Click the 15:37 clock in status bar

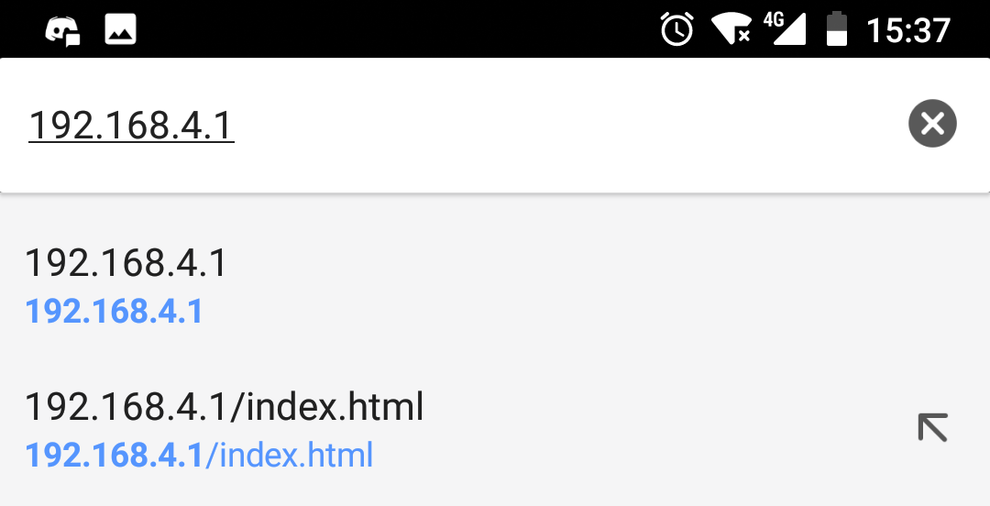pos(908,30)
